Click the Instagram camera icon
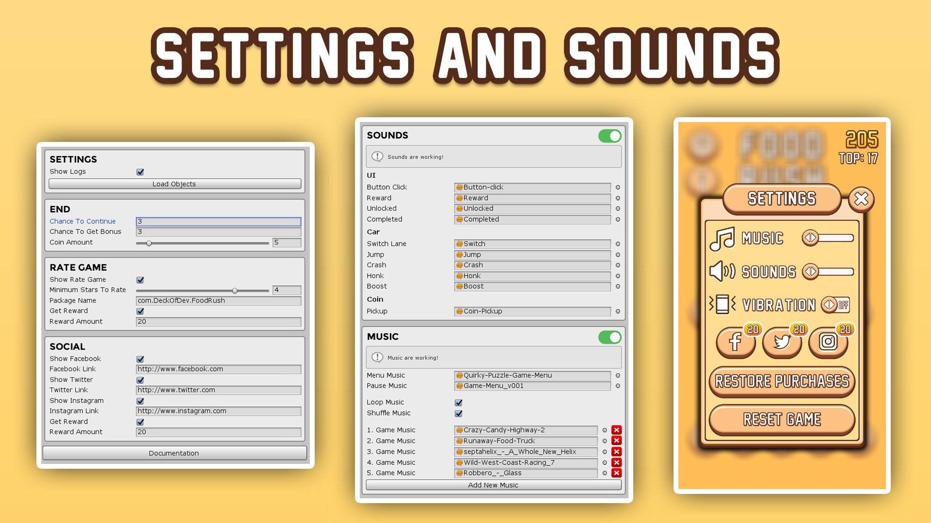Viewport: 931px width, 523px height. 828,342
